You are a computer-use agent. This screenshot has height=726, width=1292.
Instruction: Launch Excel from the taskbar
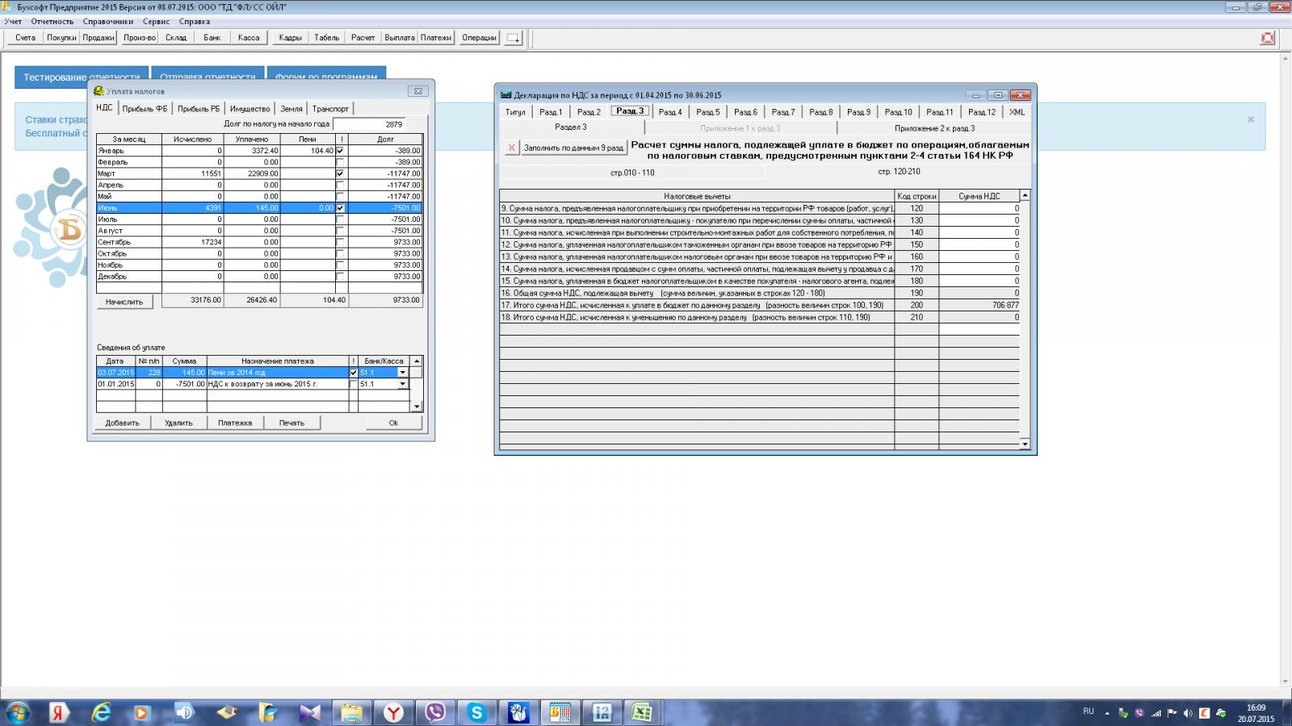(642, 712)
